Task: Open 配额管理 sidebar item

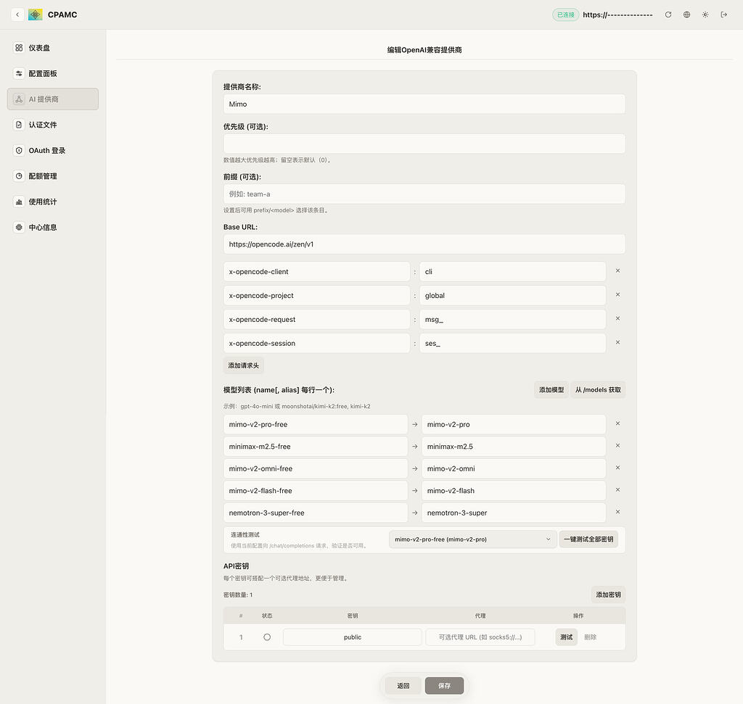Action: pyautogui.click(x=53, y=175)
